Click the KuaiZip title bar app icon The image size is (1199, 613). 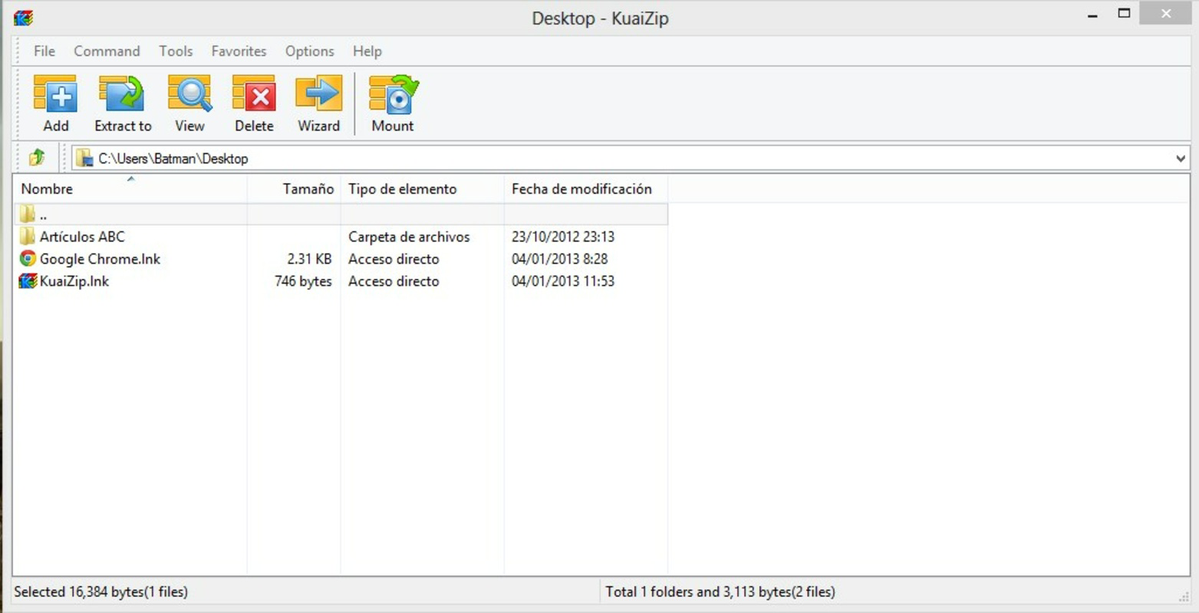[24, 18]
